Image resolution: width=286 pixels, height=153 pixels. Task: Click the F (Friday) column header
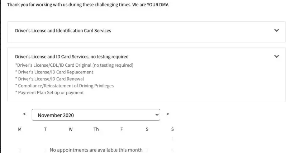121,129
